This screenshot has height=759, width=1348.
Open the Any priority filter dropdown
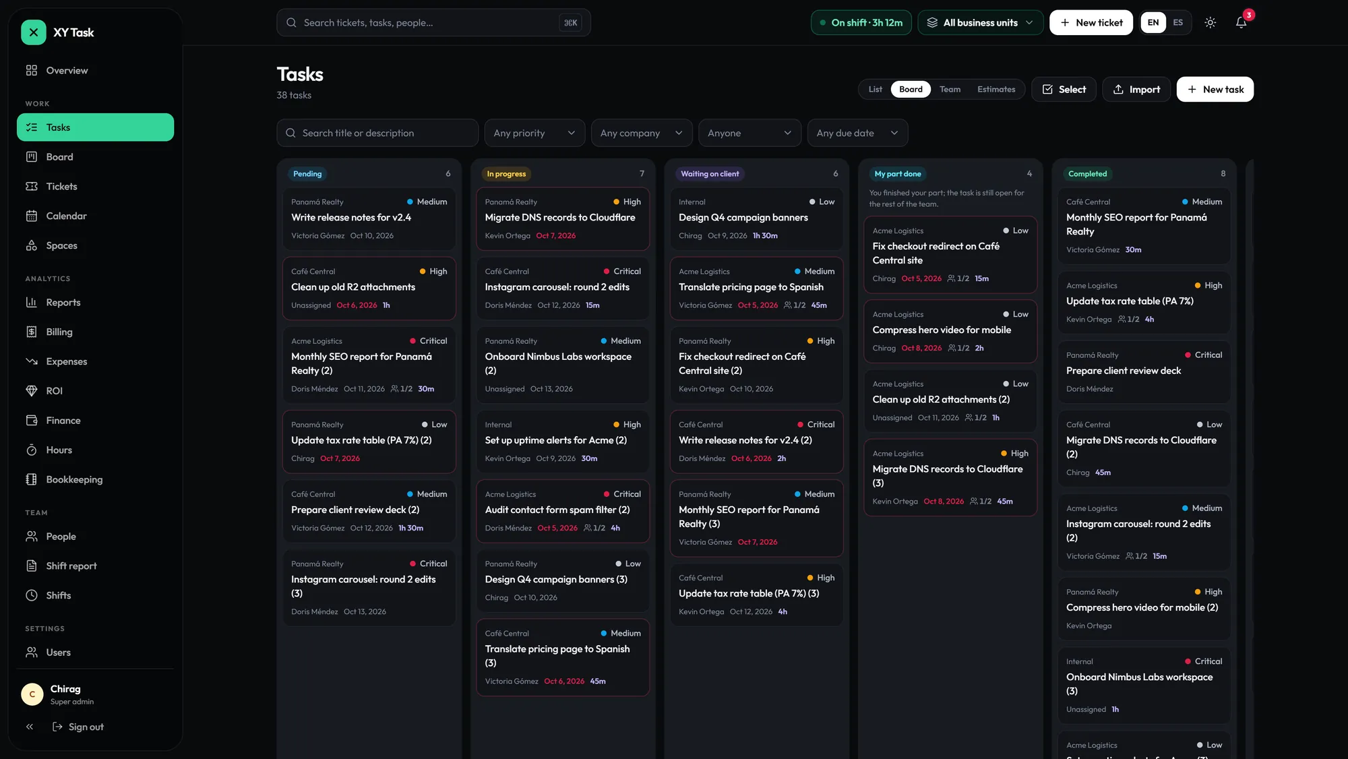tap(534, 133)
